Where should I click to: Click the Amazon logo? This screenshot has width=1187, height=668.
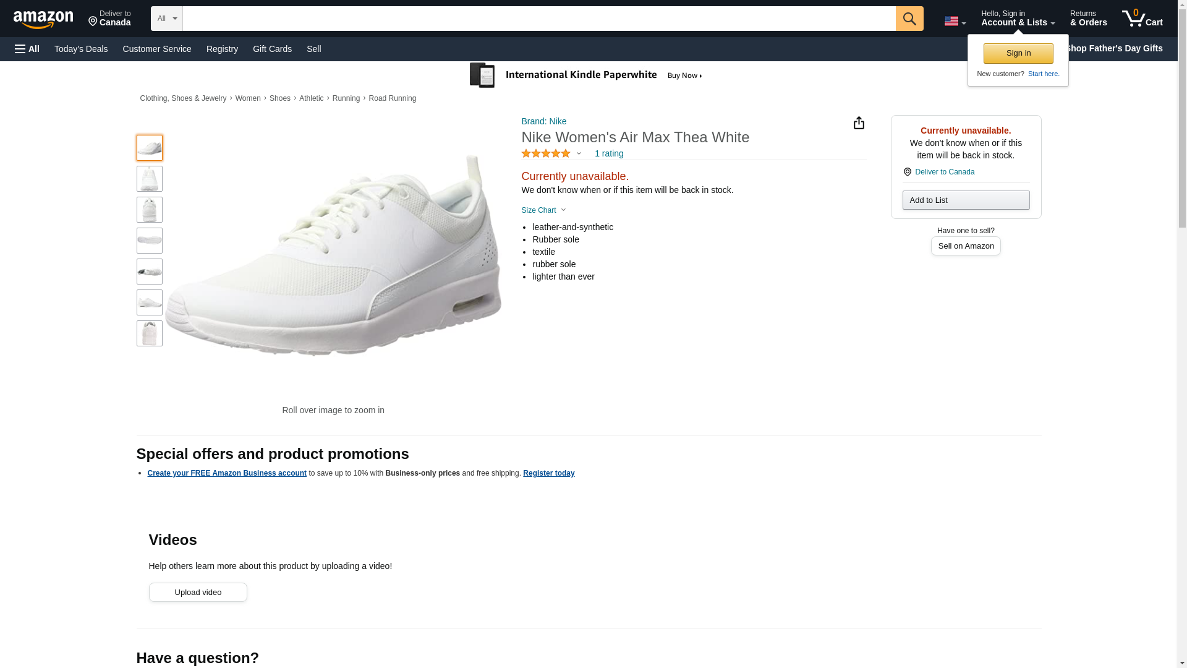point(43,19)
